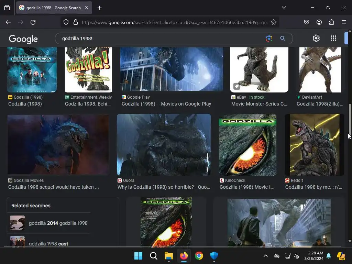Image resolution: width=352 pixels, height=264 pixels.
Task: Reload the current page
Action: [x=33, y=22]
